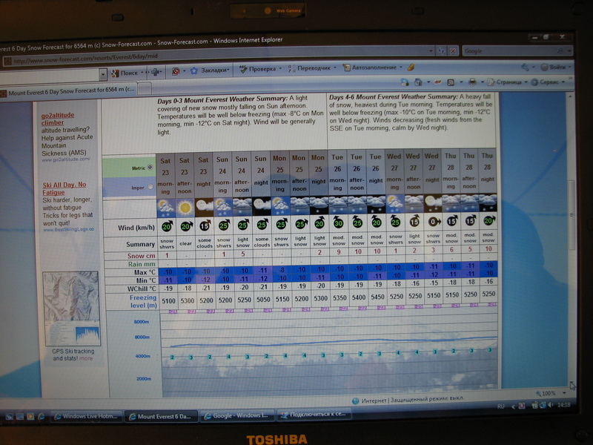Click the Sat 23 night weather icon
This screenshot has height=445, width=593.
pyautogui.click(x=205, y=208)
